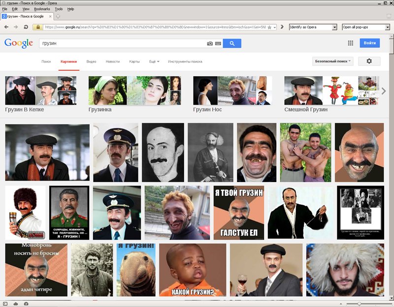Open the Монобровь носить не бросим thumbnail
394x307 pixels.
[x=36, y=270]
